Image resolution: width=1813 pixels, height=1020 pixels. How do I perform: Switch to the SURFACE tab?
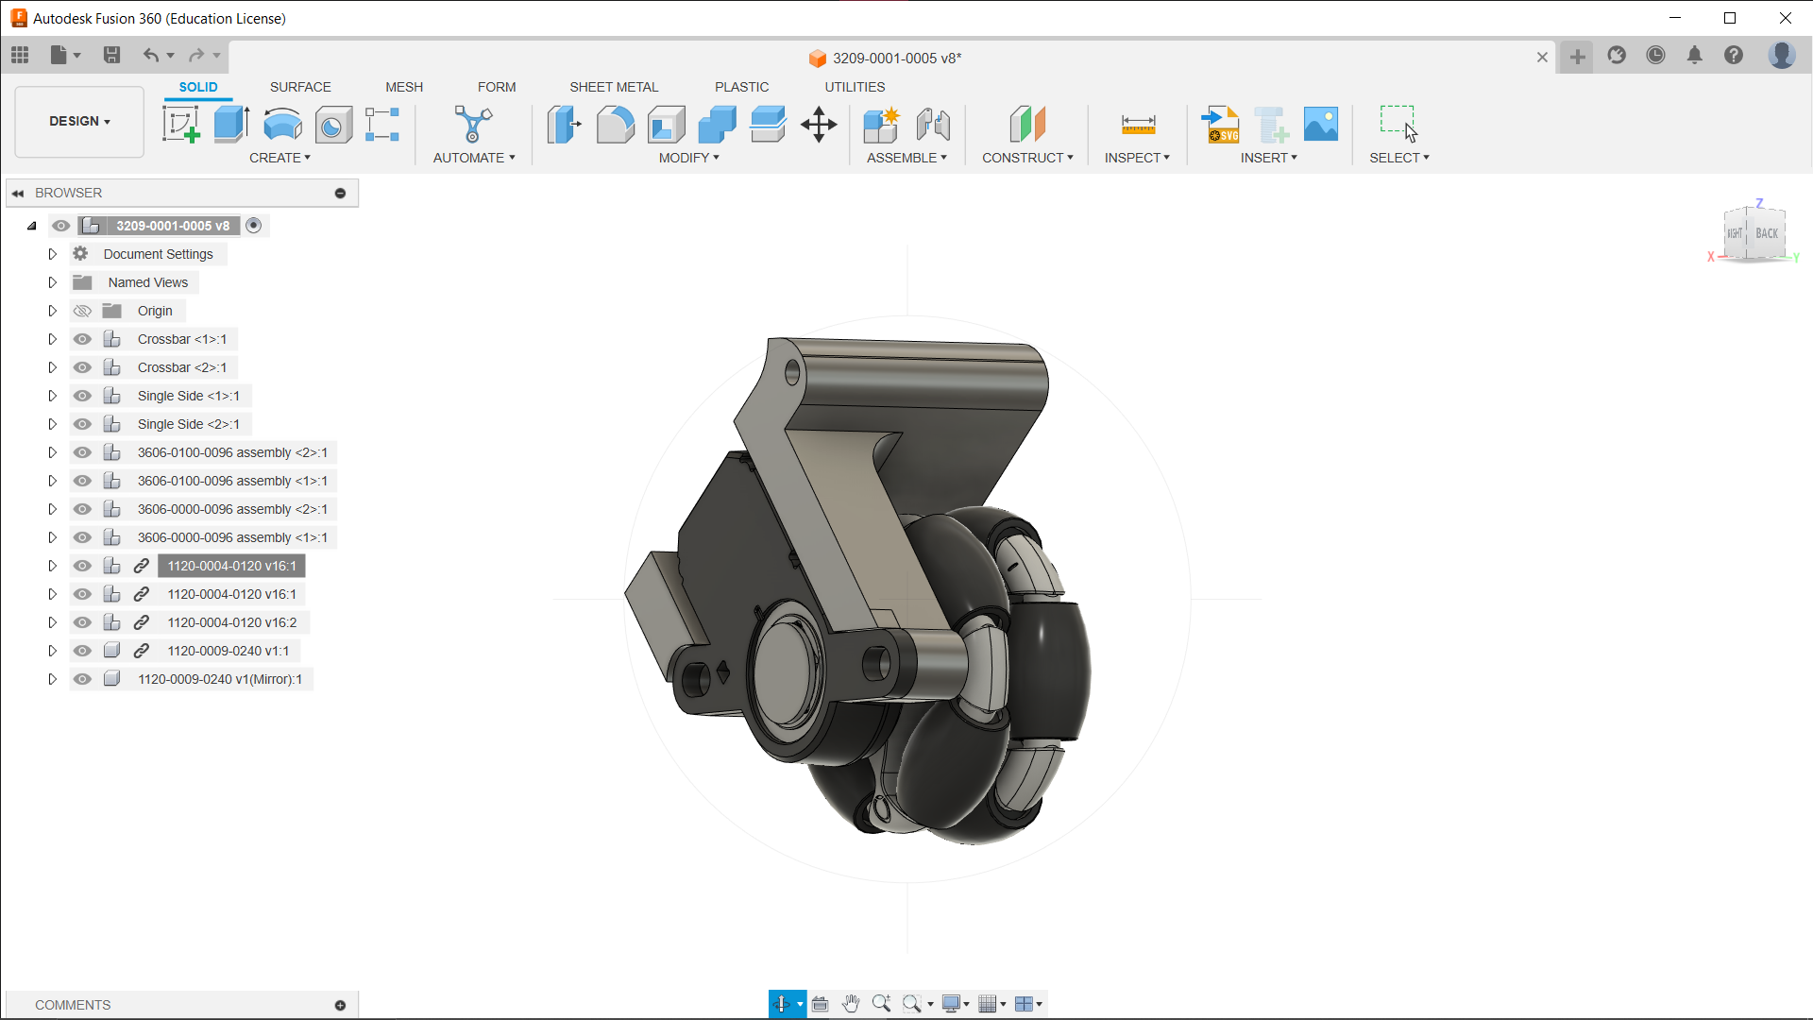click(x=300, y=87)
